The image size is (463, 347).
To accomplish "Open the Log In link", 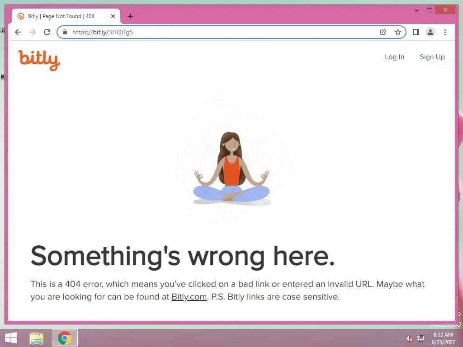I will click(394, 57).
